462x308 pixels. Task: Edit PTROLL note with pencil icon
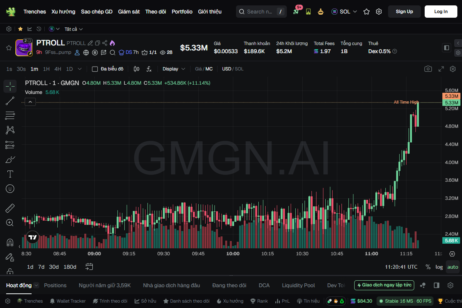90,43
